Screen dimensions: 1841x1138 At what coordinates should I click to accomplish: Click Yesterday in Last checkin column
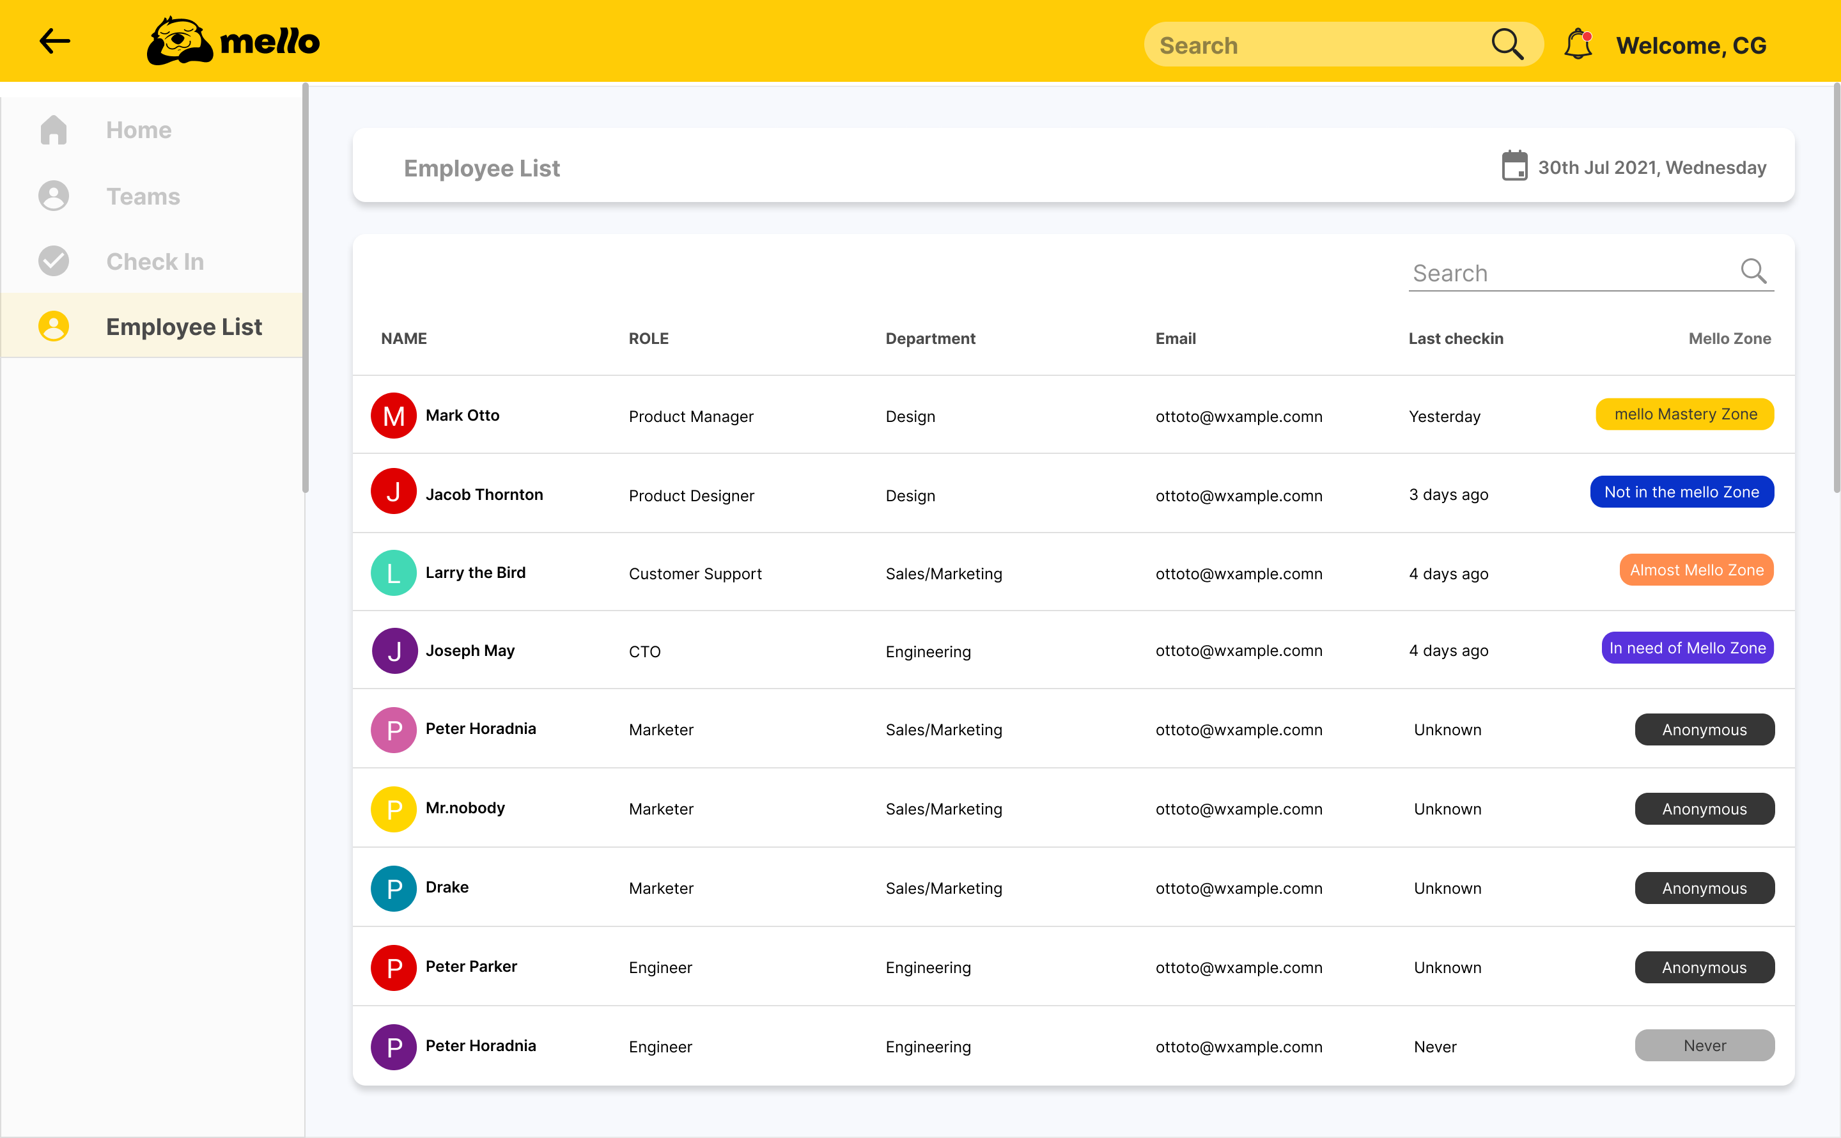pos(1445,416)
